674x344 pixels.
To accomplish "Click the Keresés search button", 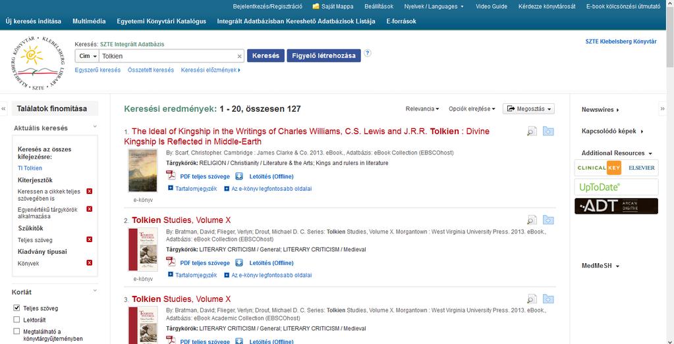I will [x=266, y=56].
